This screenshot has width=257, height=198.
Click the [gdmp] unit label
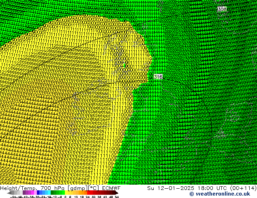tap(78, 188)
